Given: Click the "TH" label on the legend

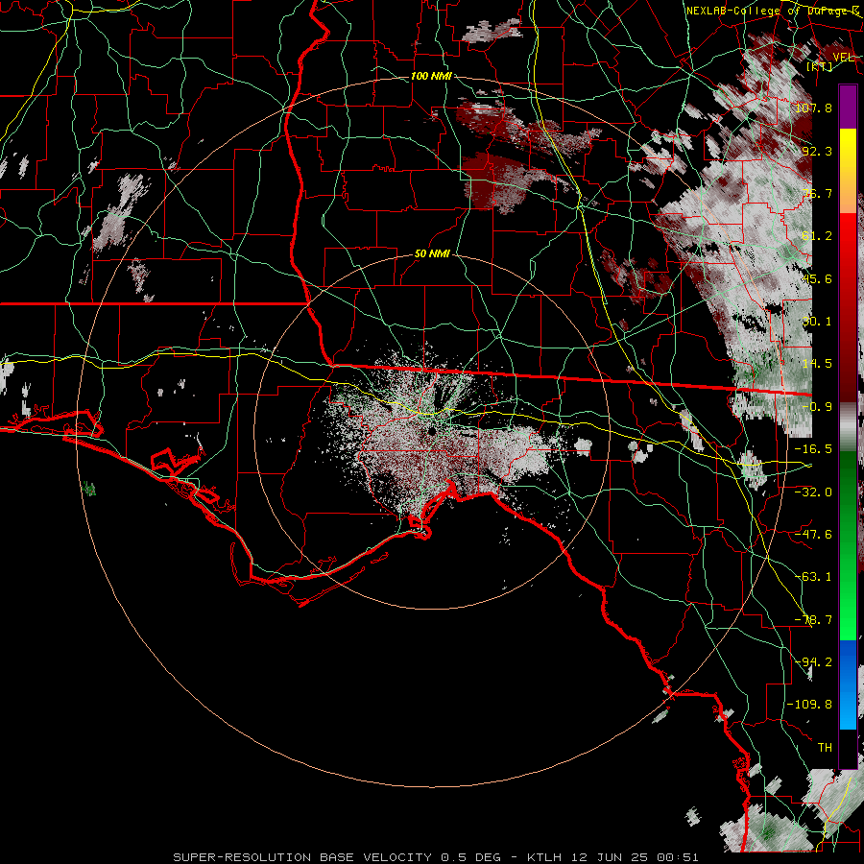Looking at the screenshot, I should click(x=825, y=748).
